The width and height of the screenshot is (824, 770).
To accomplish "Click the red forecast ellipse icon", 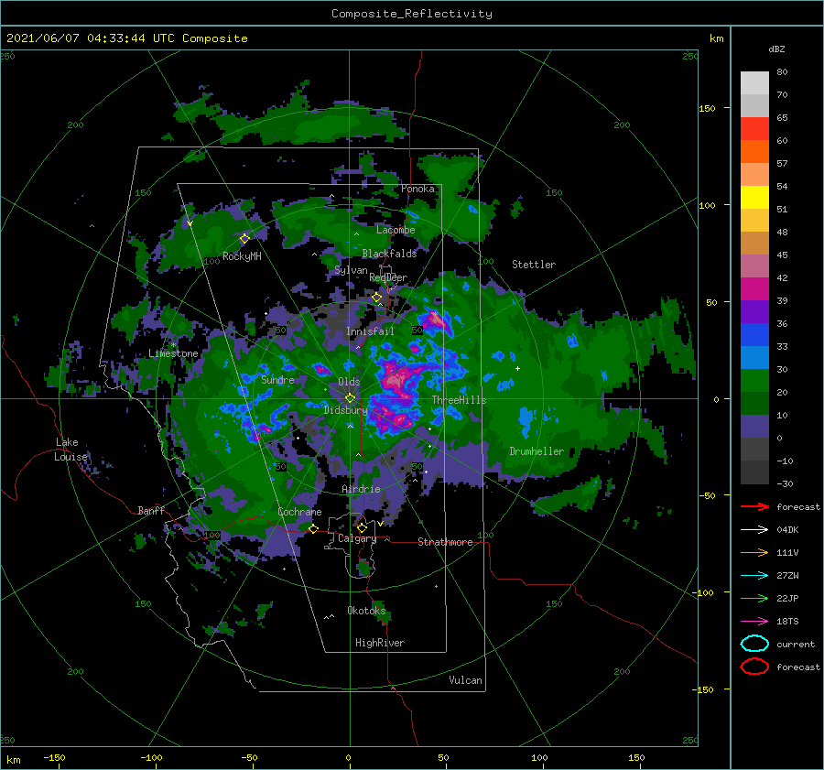I will pyautogui.click(x=754, y=667).
